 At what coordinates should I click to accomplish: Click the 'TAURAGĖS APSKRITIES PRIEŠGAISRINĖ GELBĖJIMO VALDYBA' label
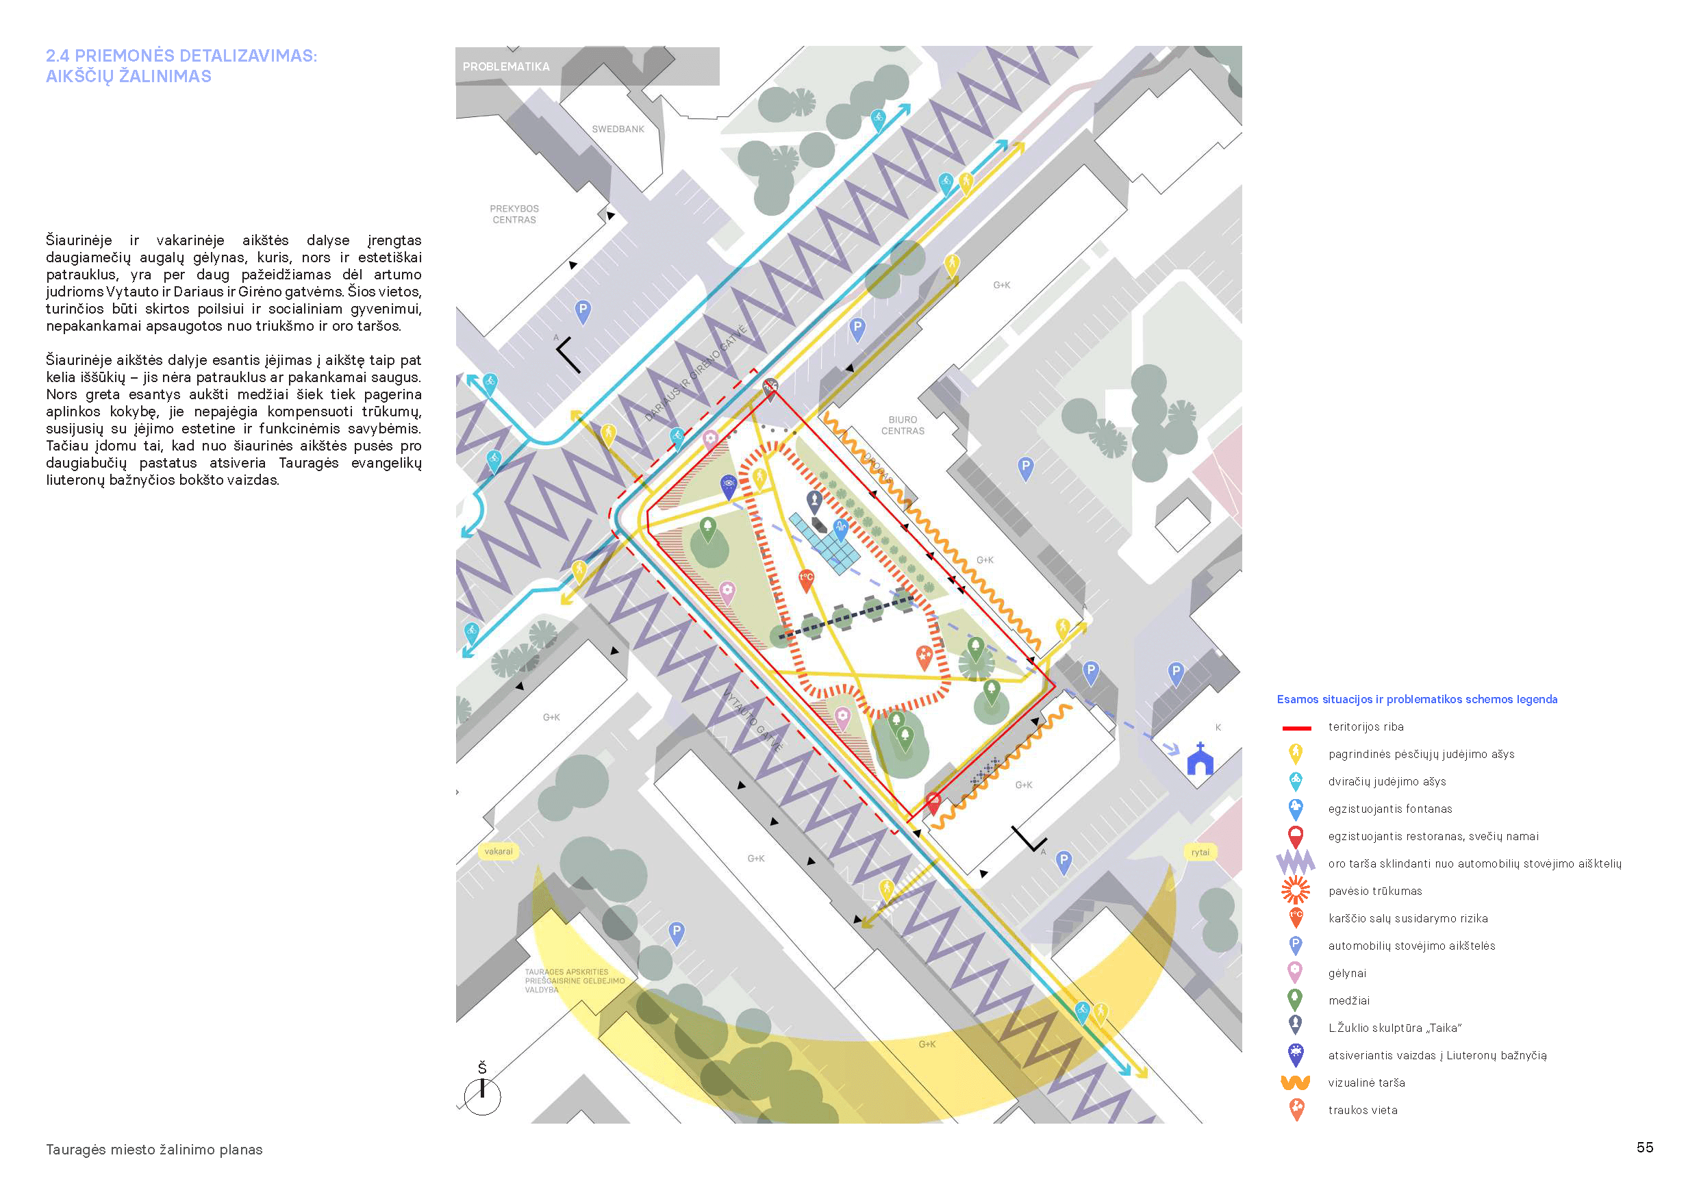(x=575, y=981)
